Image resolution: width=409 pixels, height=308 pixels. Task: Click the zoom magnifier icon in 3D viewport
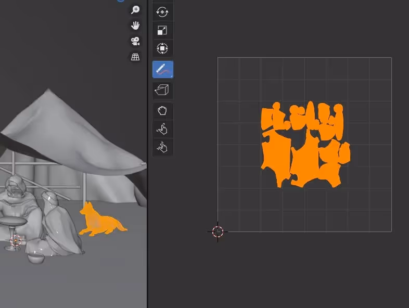click(135, 10)
